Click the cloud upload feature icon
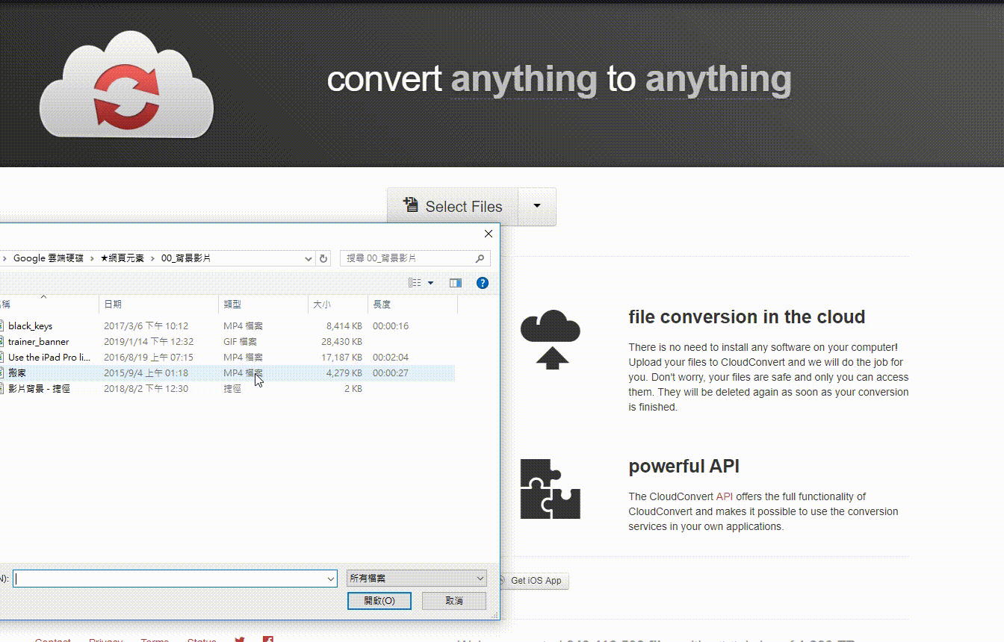 click(x=551, y=339)
